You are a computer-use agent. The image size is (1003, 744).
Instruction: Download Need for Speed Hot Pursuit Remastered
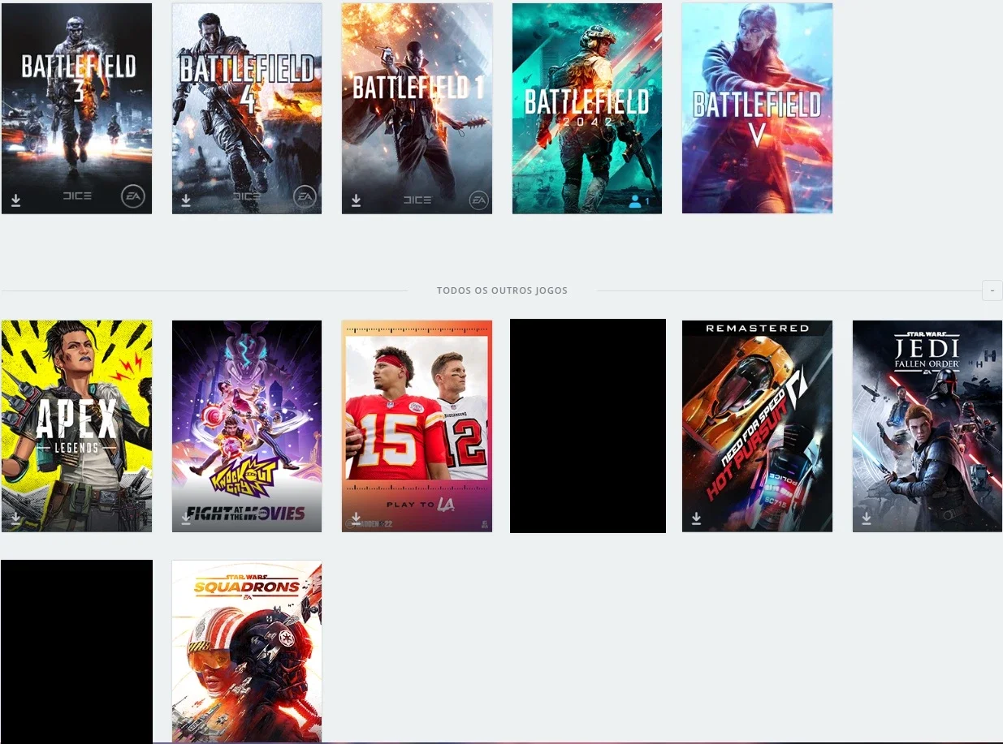pos(696,518)
